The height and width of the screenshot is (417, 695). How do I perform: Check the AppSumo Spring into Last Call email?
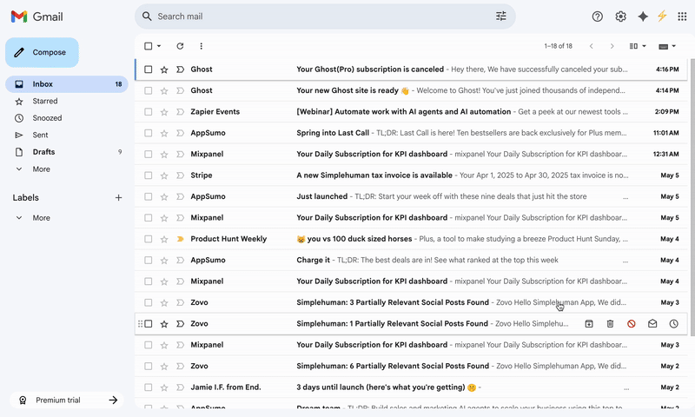point(148,133)
